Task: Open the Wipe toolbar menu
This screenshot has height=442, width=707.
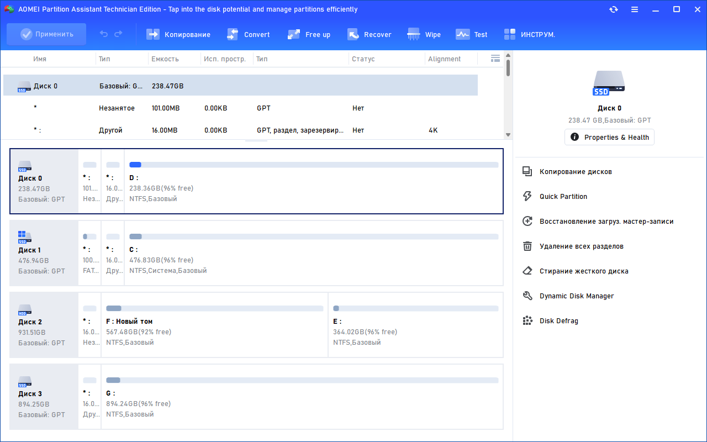Action: click(x=424, y=34)
